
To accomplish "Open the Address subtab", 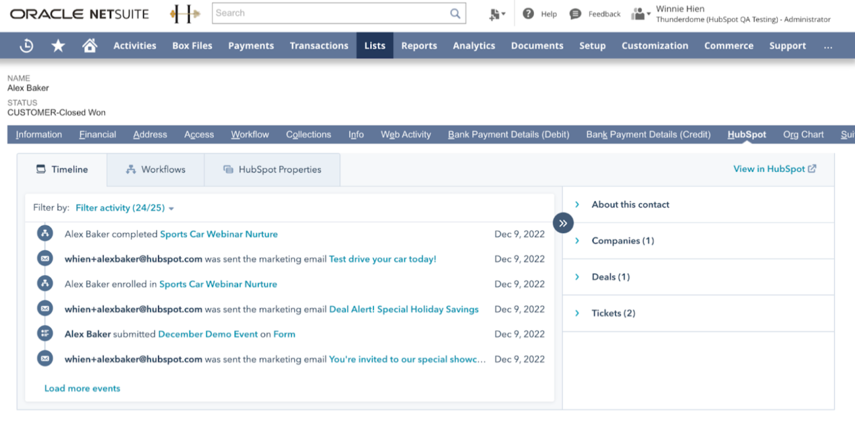I will pyautogui.click(x=150, y=135).
